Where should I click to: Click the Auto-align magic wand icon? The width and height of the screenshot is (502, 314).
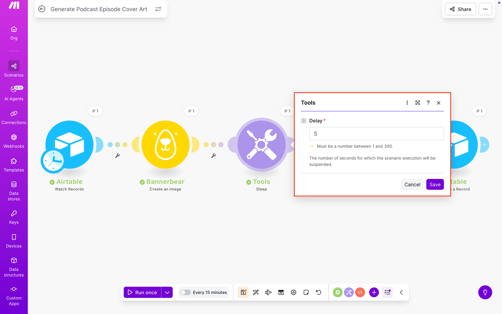click(256, 292)
